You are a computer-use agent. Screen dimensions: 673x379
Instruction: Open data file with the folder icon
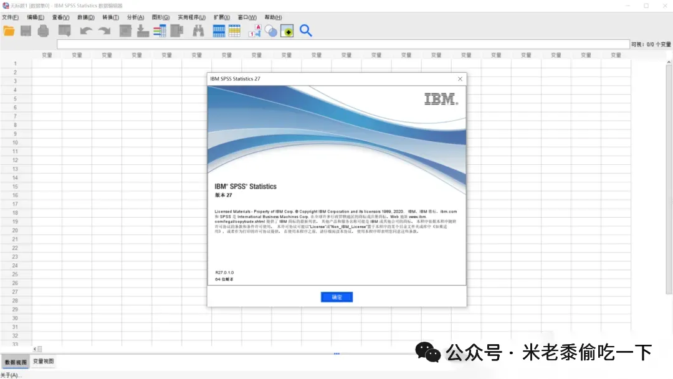pyautogui.click(x=9, y=31)
